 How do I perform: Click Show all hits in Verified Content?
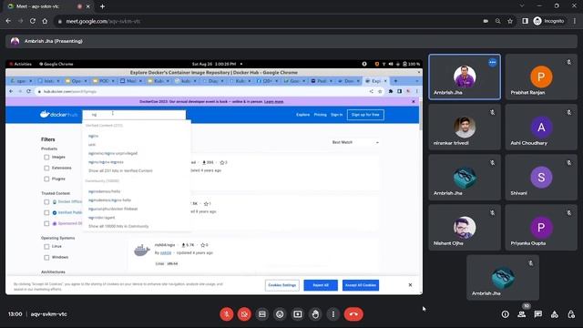point(120,170)
